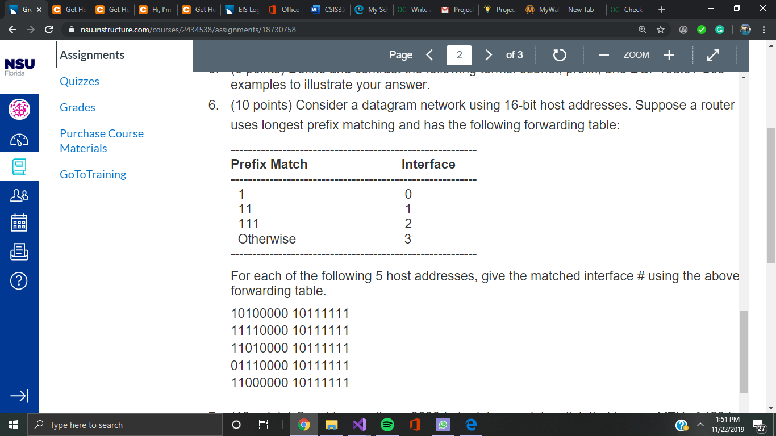Viewport: 776px width, 436px height.
Task: Open the Help question mark icon
Action: (x=19, y=280)
